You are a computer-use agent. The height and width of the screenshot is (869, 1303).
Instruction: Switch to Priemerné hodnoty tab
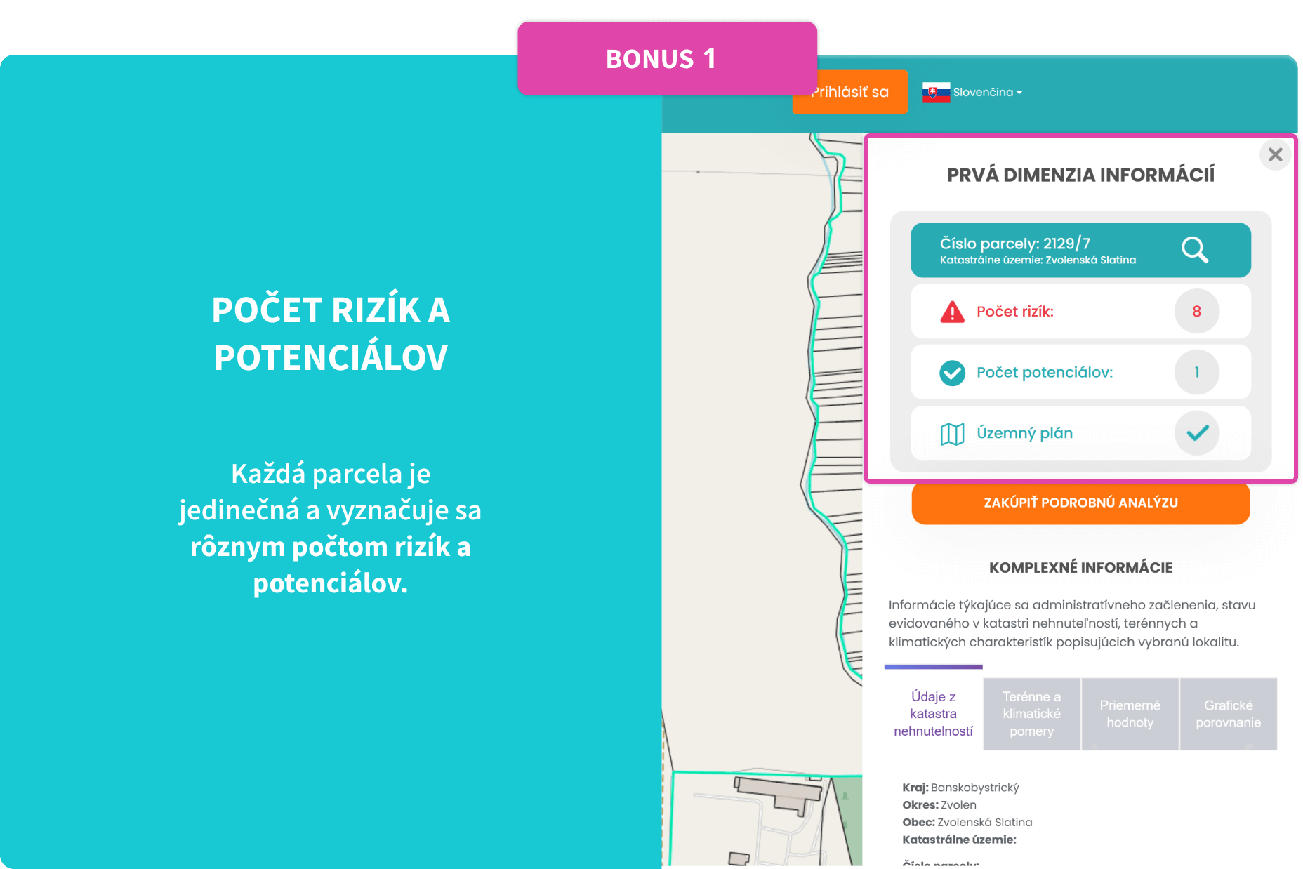pyautogui.click(x=1130, y=714)
